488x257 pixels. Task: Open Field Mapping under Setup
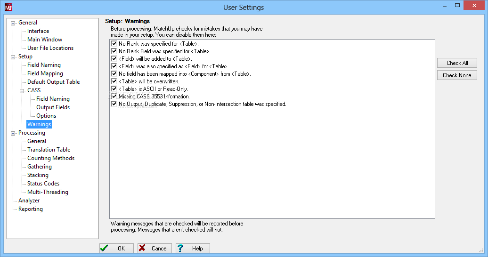[x=45, y=73]
